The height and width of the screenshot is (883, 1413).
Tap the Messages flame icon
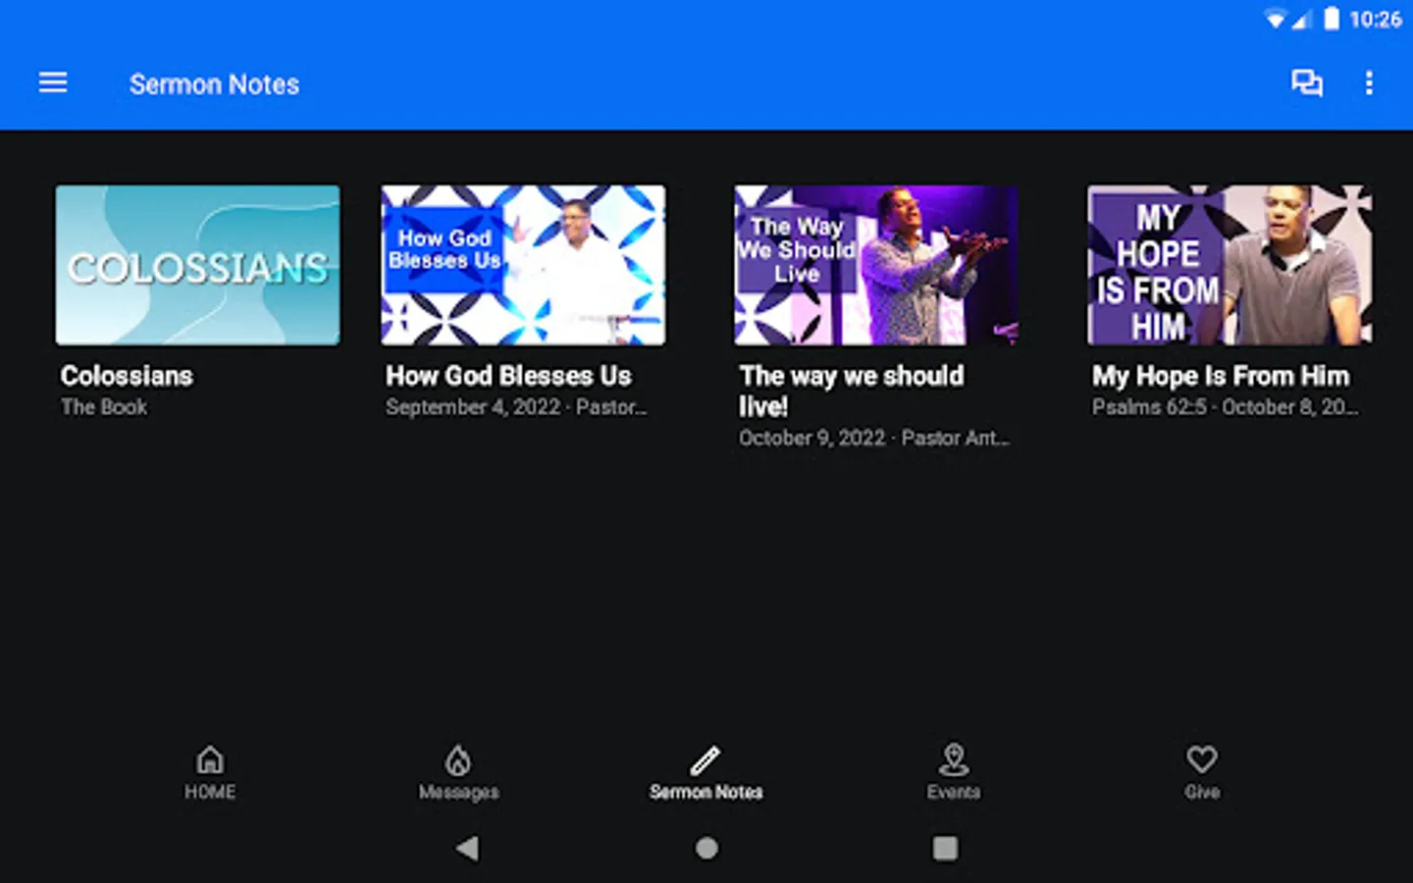(458, 759)
